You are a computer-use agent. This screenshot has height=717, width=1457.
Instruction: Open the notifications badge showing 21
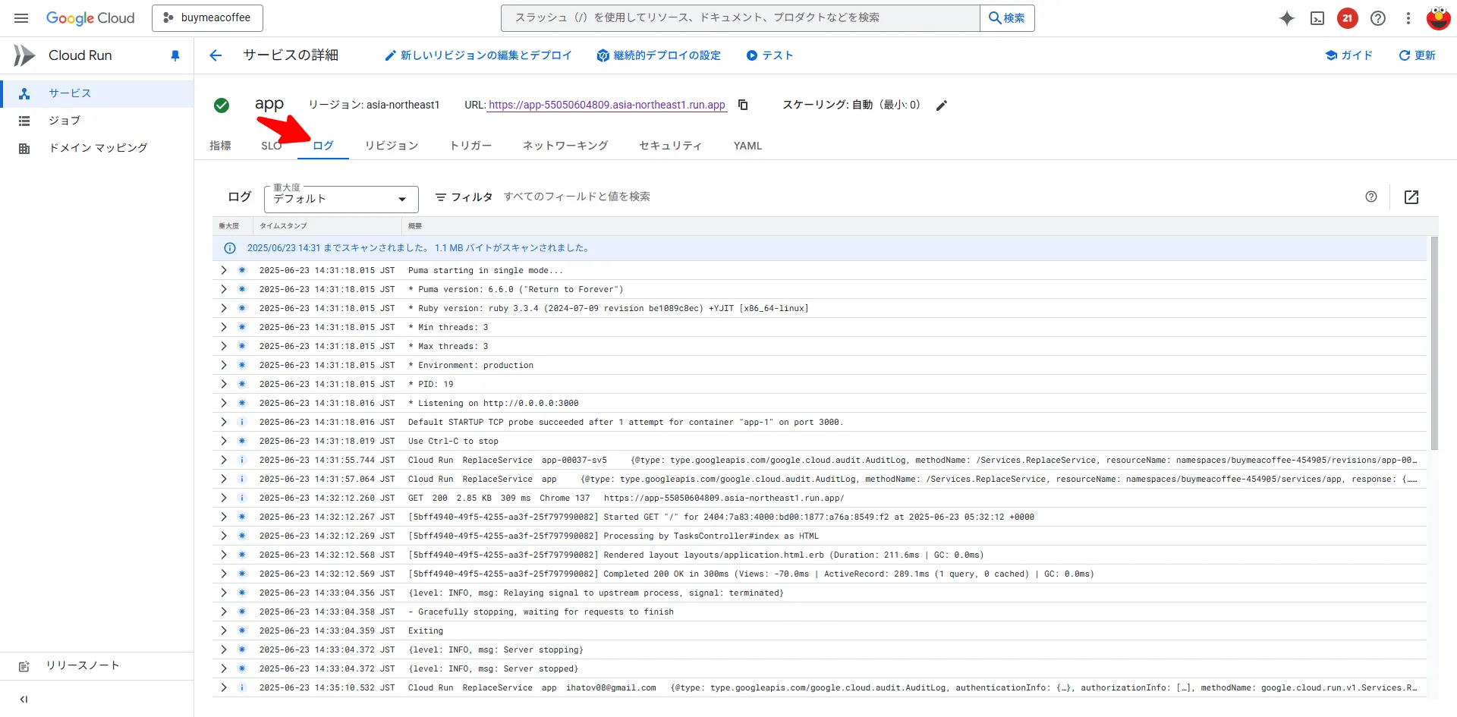[1348, 18]
